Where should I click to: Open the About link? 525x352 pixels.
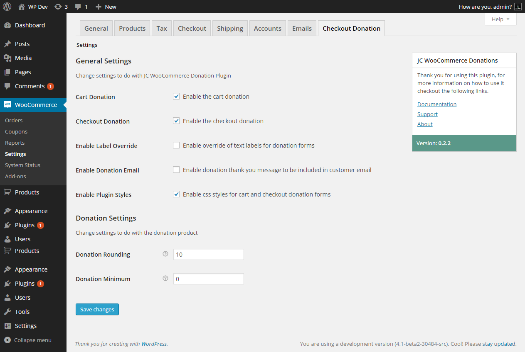point(425,124)
